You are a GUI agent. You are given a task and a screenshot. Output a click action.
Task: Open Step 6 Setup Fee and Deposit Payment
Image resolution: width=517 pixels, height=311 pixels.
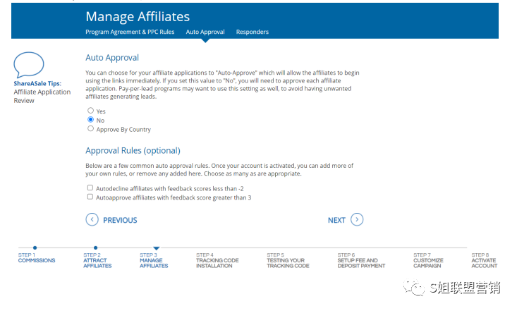361,262
